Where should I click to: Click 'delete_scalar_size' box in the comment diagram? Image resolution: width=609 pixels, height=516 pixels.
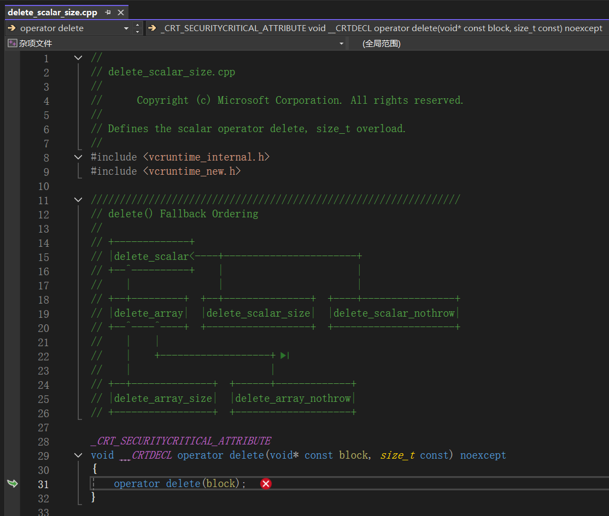pos(258,313)
